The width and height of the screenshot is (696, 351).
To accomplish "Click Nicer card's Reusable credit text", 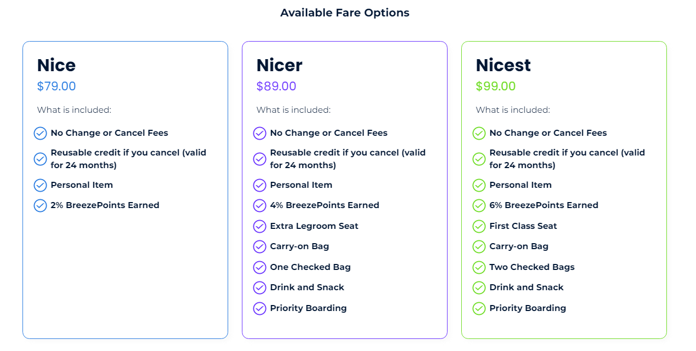I will [x=348, y=159].
